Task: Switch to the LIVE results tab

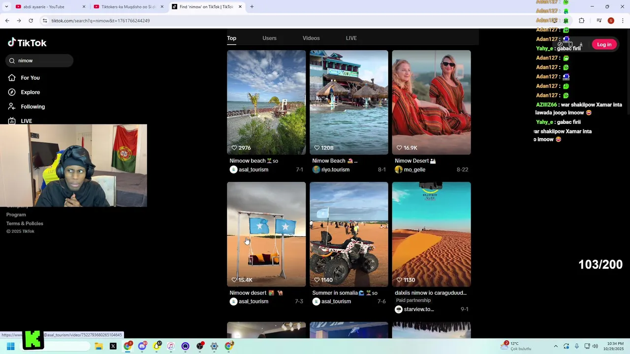Action: pos(351,38)
